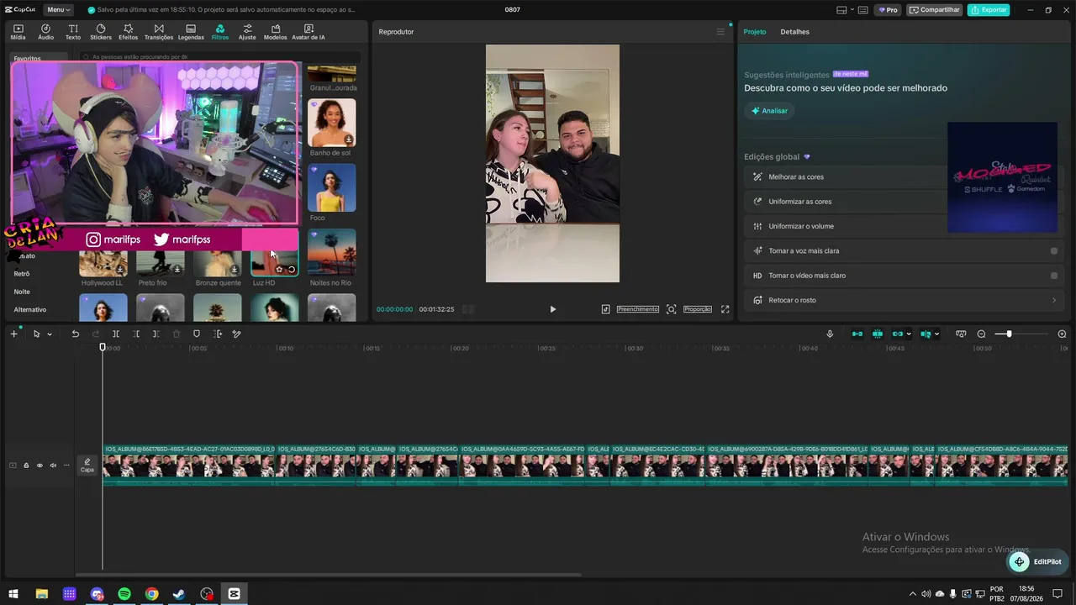1076x605 pixels.
Task: Click the Pro badge button
Action: point(888,10)
